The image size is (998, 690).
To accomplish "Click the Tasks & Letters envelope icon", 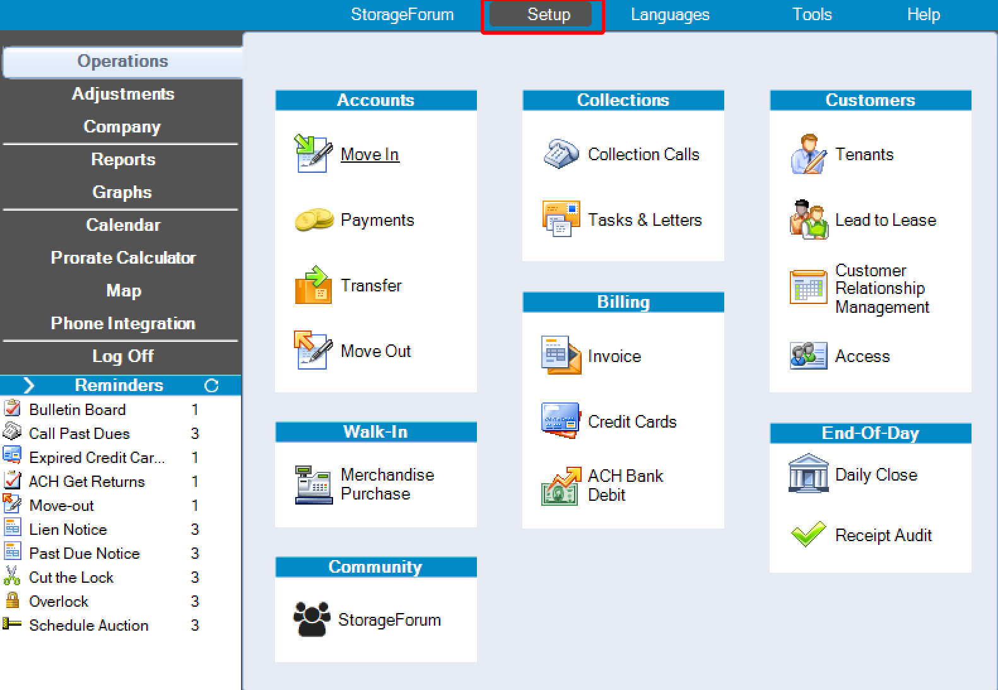I will 561,219.
